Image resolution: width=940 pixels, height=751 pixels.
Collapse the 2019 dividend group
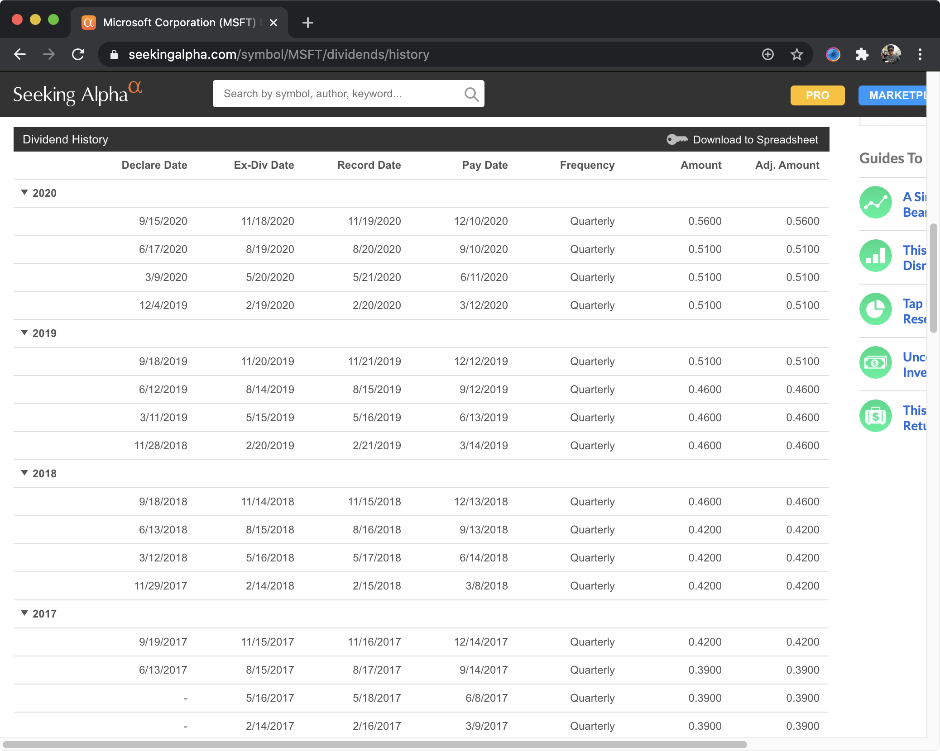coord(25,333)
